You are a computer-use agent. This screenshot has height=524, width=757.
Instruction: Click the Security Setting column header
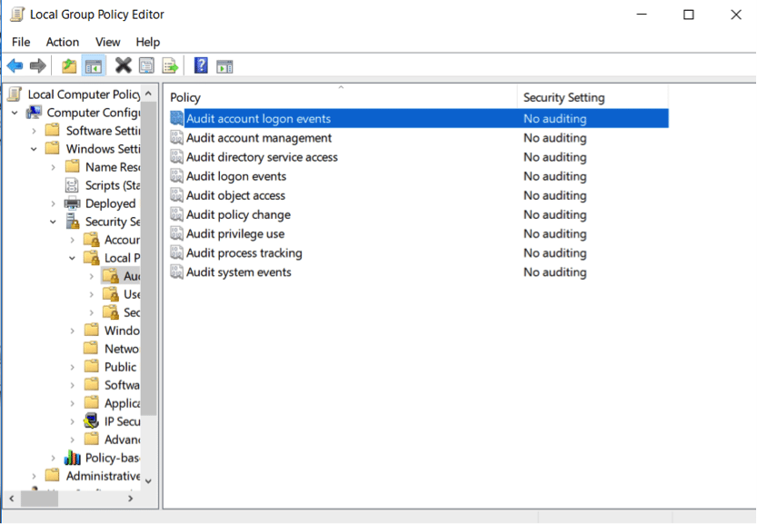pyautogui.click(x=563, y=97)
